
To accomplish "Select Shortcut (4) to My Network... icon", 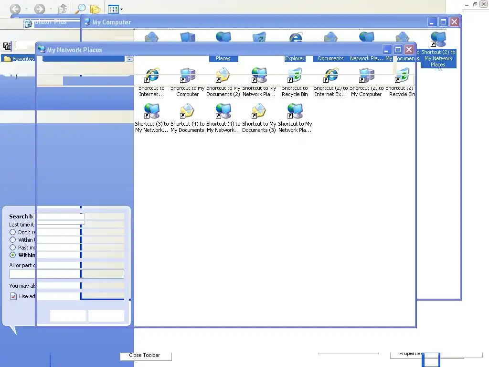I will (x=223, y=119).
